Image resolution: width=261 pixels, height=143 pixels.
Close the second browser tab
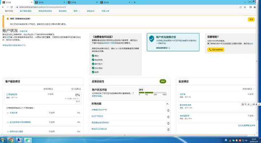click(65, 2)
